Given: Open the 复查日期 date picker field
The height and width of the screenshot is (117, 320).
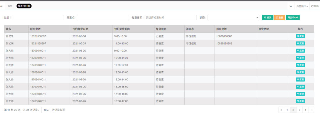Looking at the screenshot, I should pyautogui.click(x=171, y=17).
